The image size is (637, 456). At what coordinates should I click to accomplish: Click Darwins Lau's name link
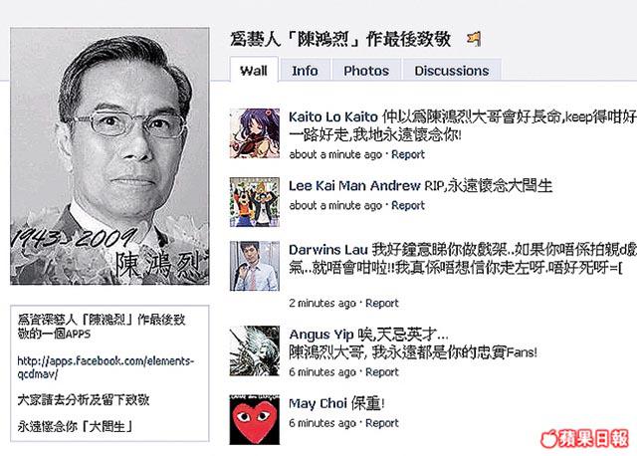point(328,250)
